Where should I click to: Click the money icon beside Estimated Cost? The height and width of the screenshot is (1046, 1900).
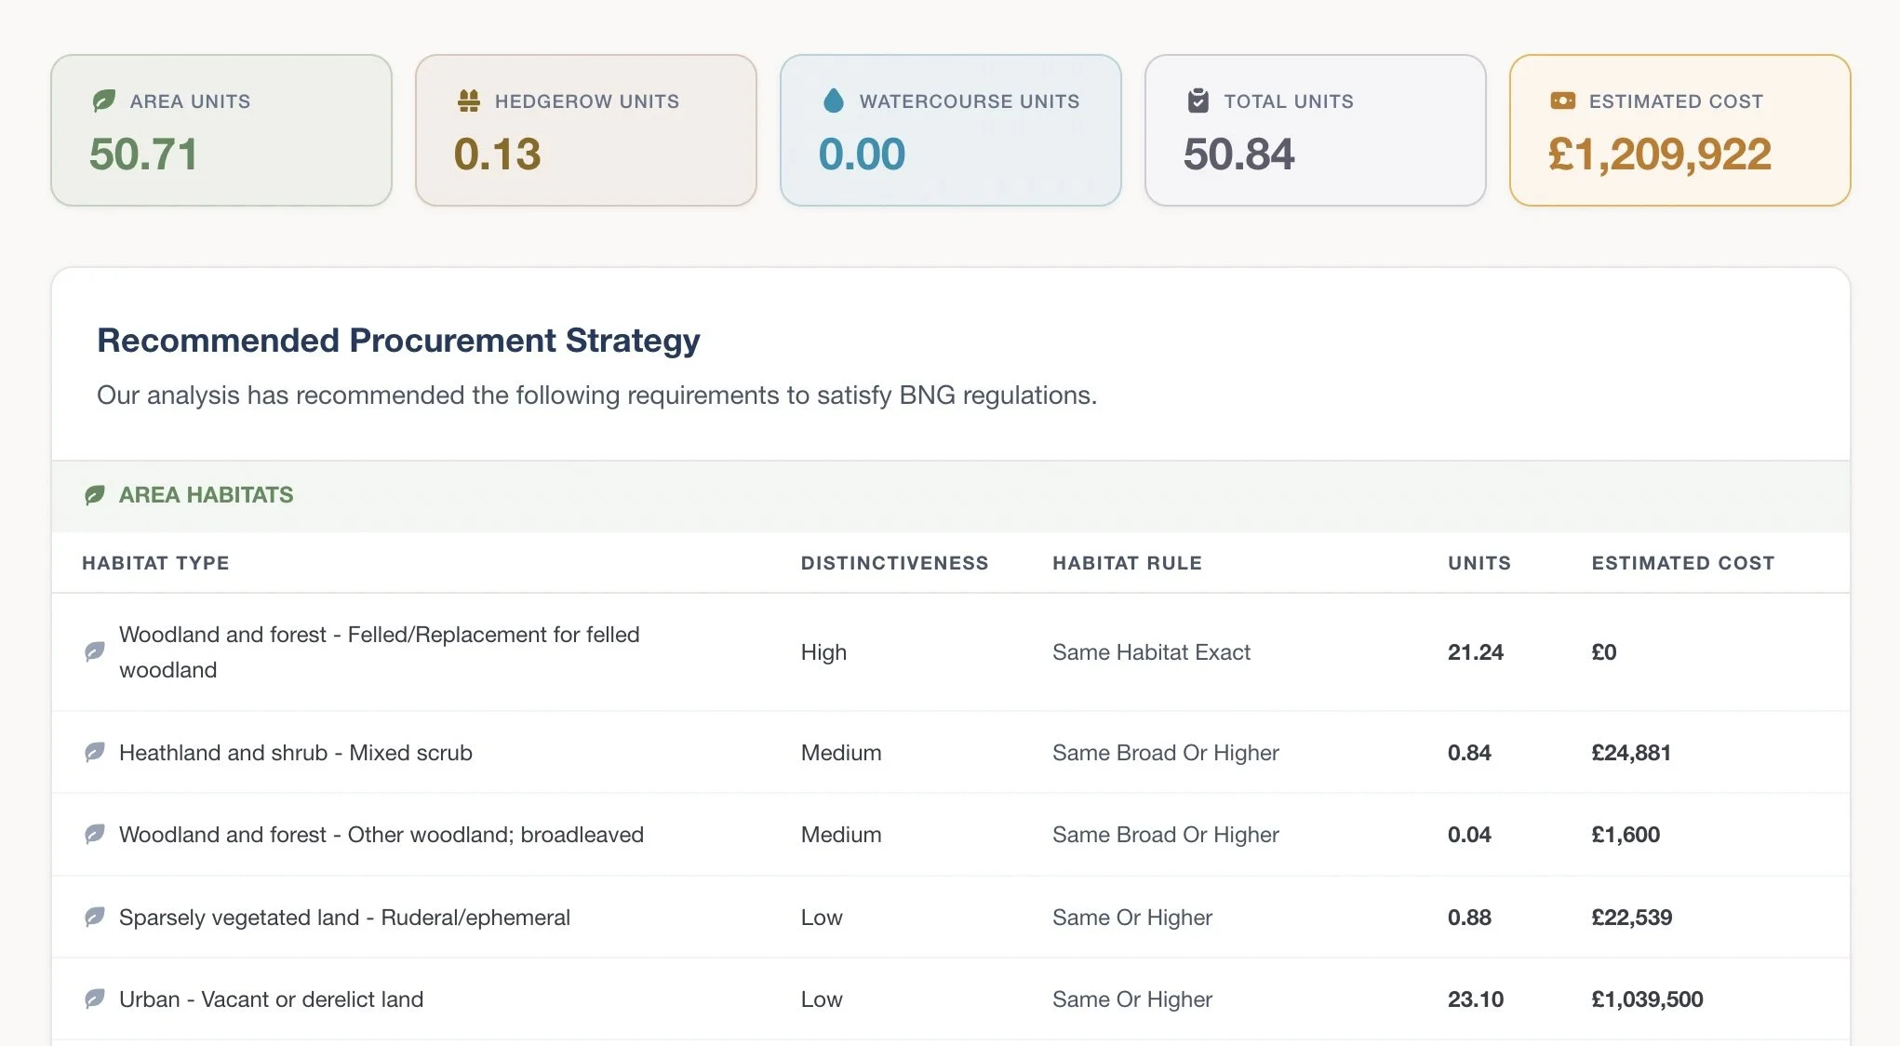click(1563, 101)
